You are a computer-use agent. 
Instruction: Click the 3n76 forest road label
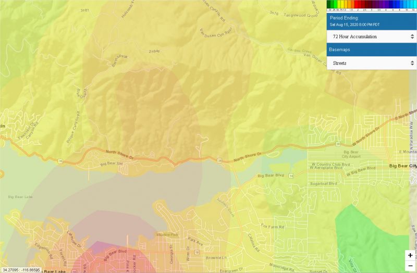point(274,13)
